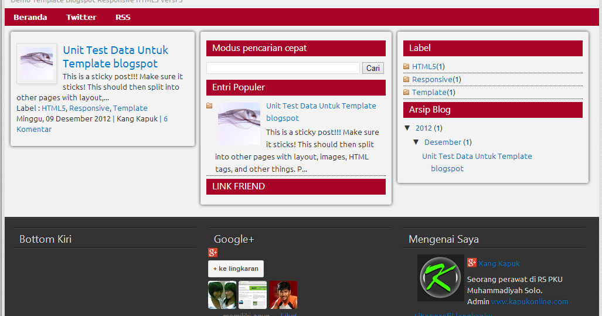Click the Google+ icon under Google+ heading
This screenshot has width=602, height=316.
click(x=213, y=253)
